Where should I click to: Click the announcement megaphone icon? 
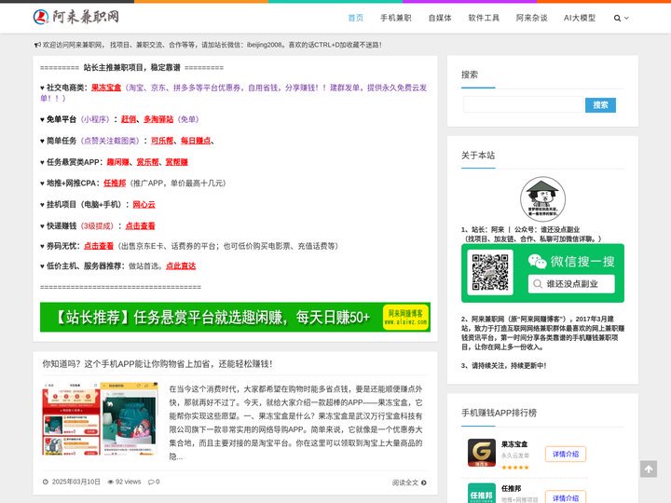pyautogui.click(x=37, y=45)
